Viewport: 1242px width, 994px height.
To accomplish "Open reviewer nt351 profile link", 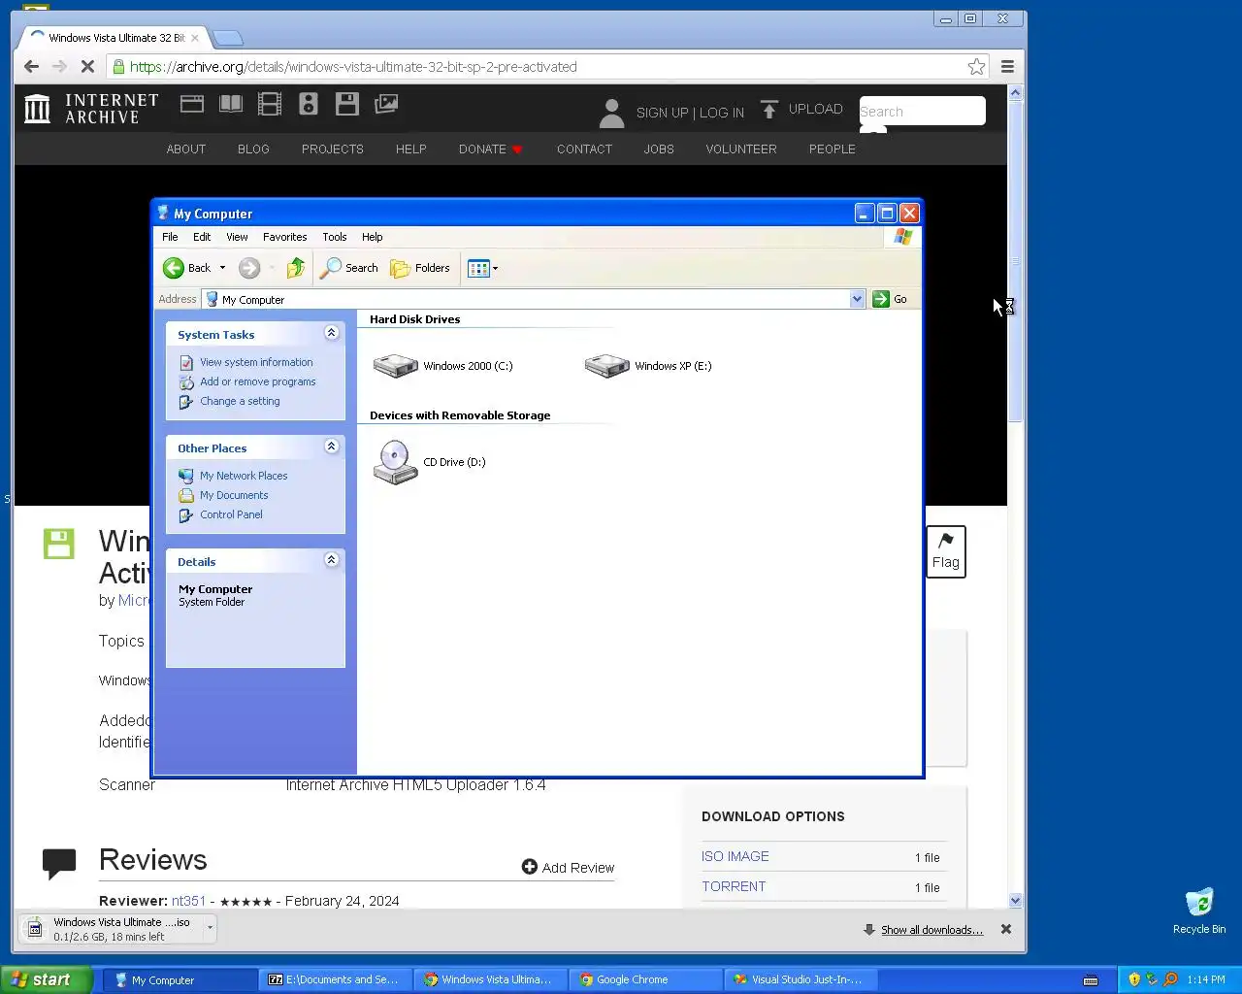I will click(x=188, y=901).
